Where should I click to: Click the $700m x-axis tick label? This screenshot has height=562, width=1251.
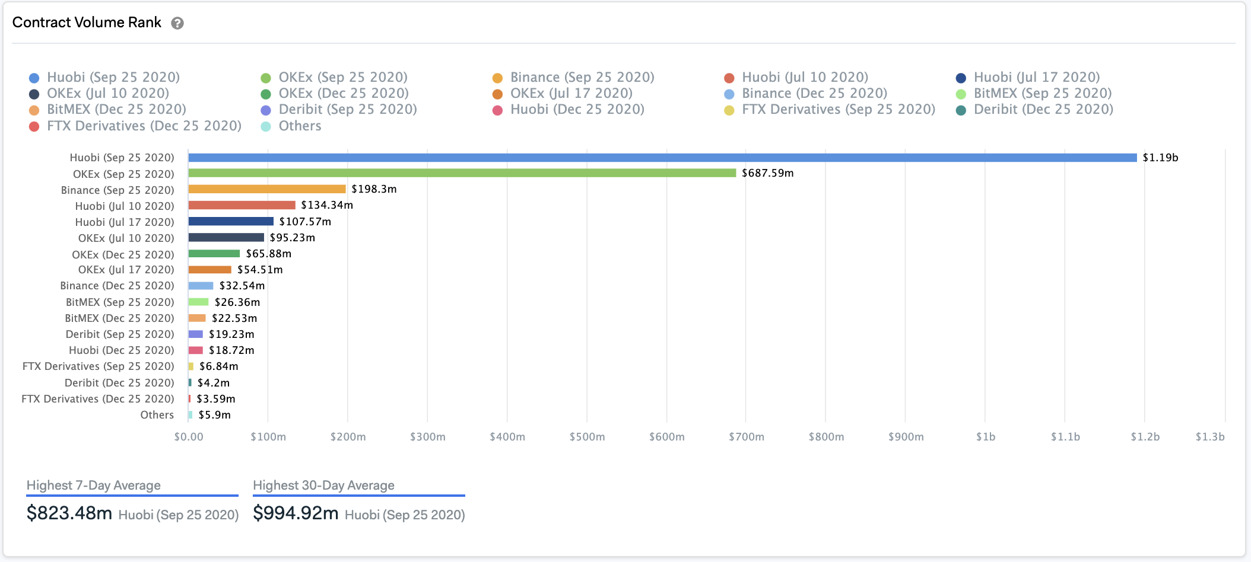[x=747, y=436]
